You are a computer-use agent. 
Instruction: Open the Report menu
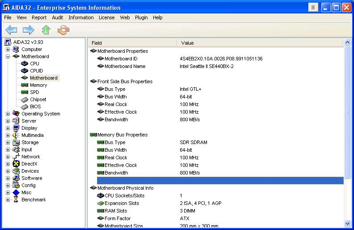coord(39,17)
